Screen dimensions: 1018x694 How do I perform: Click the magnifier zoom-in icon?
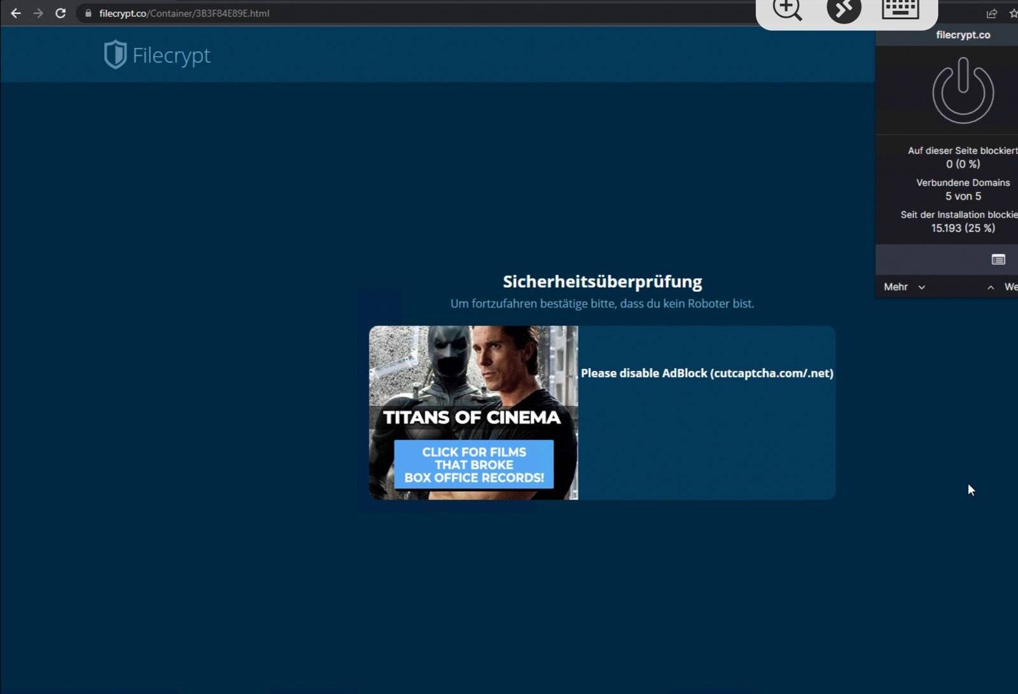pyautogui.click(x=787, y=9)
